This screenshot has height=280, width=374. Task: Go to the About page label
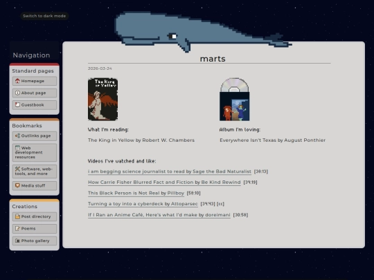[33, 93]
